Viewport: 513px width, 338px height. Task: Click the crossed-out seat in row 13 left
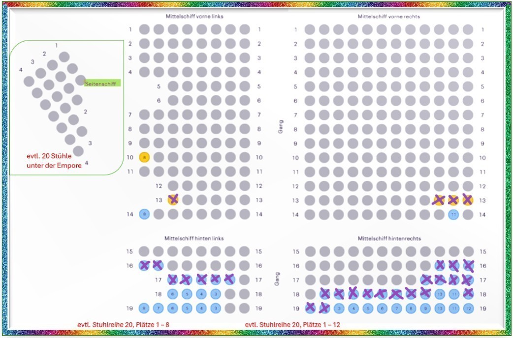[x=172, y=200]
